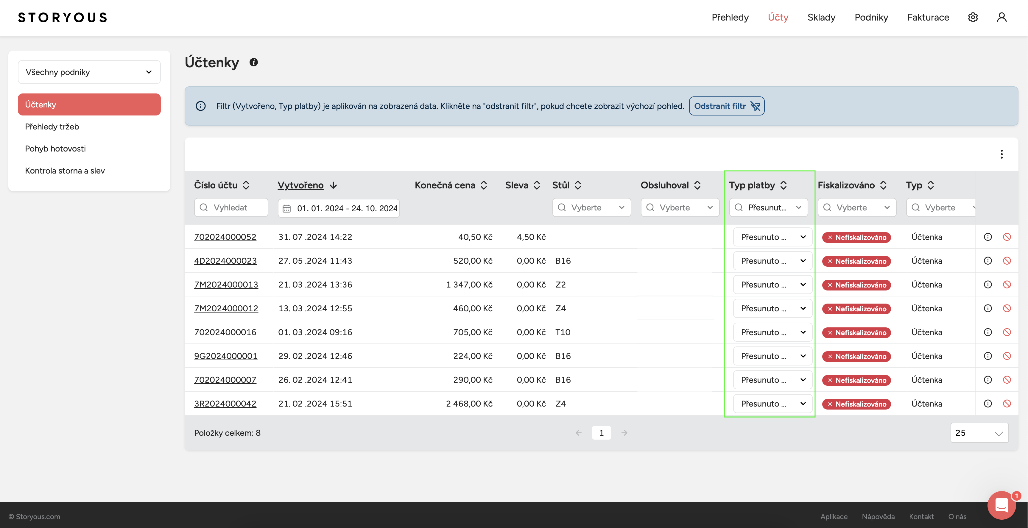Screen dimensions: 1028x528
Task: Open the 25 items per page selector
Action: pos(979,433)
